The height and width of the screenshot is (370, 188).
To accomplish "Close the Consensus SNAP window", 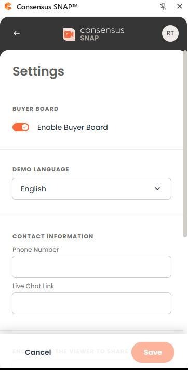I will click(180, 6).
